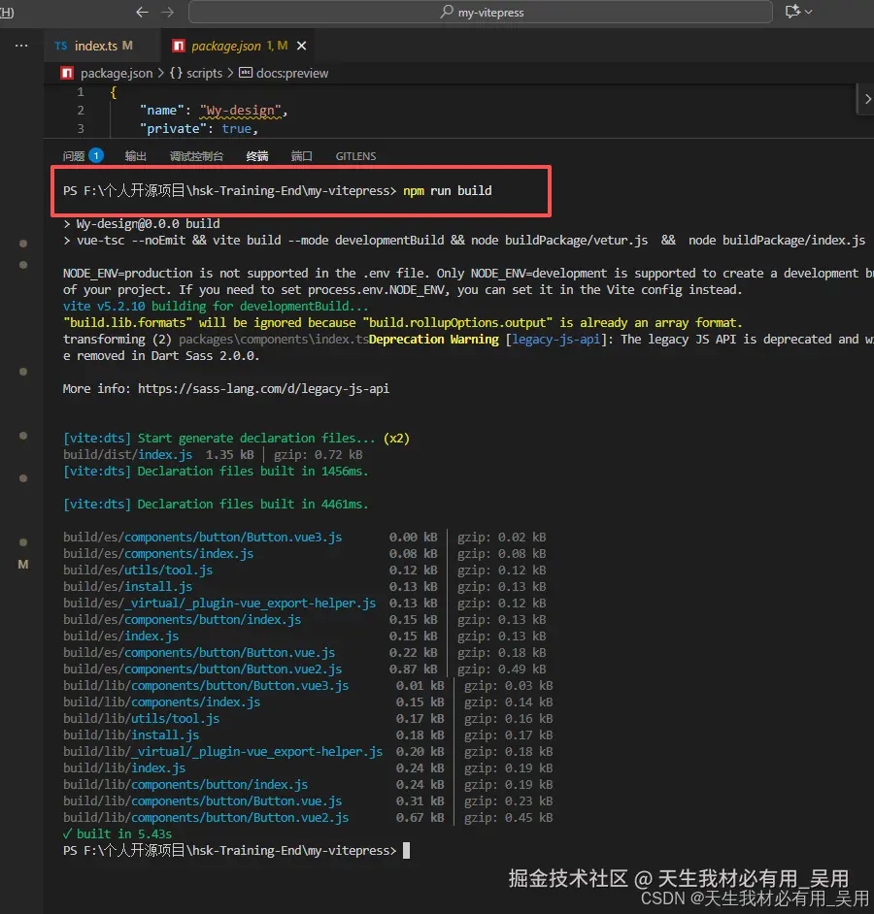Open the GitLens panel icon

coord(353,155)
